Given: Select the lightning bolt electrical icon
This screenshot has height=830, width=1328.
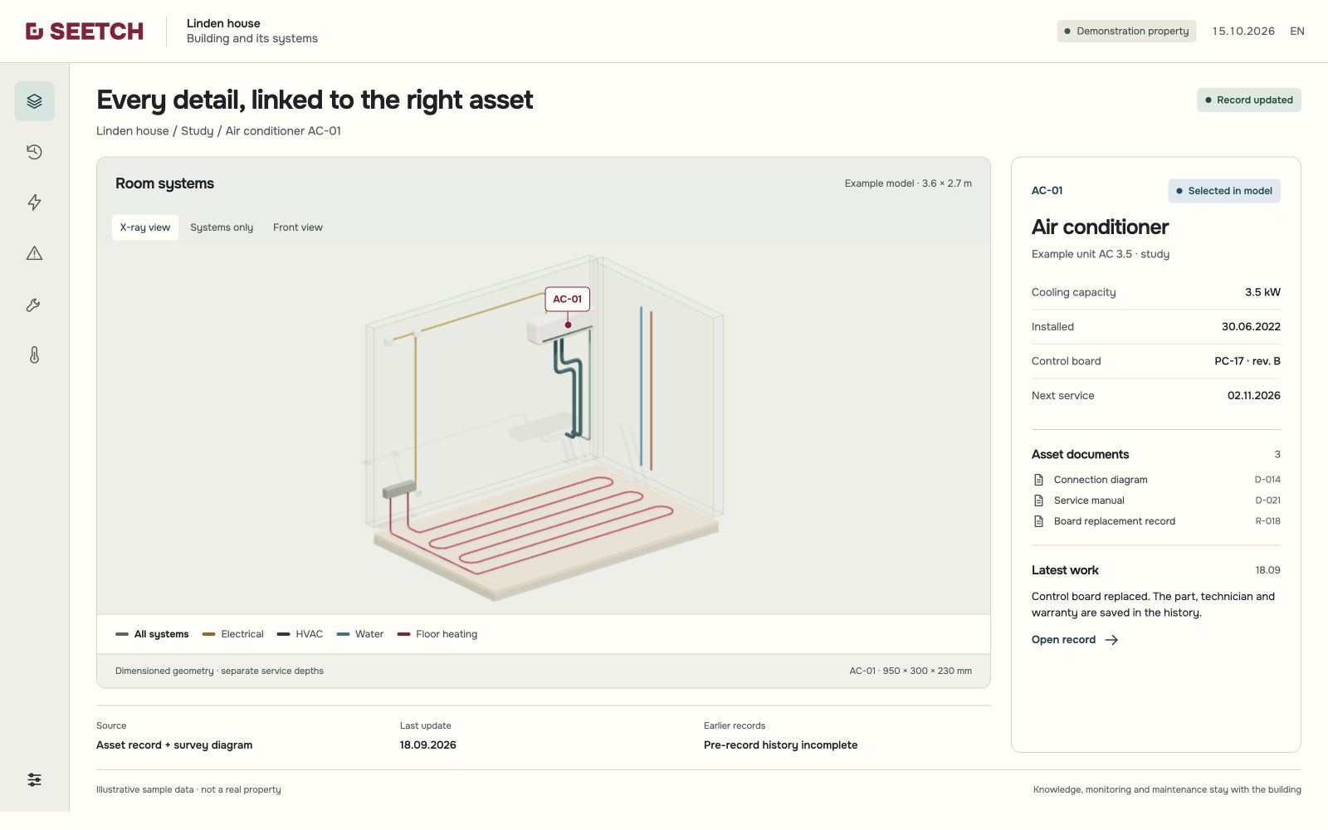Looking at the screenshot, I should [x=34, y=203].
